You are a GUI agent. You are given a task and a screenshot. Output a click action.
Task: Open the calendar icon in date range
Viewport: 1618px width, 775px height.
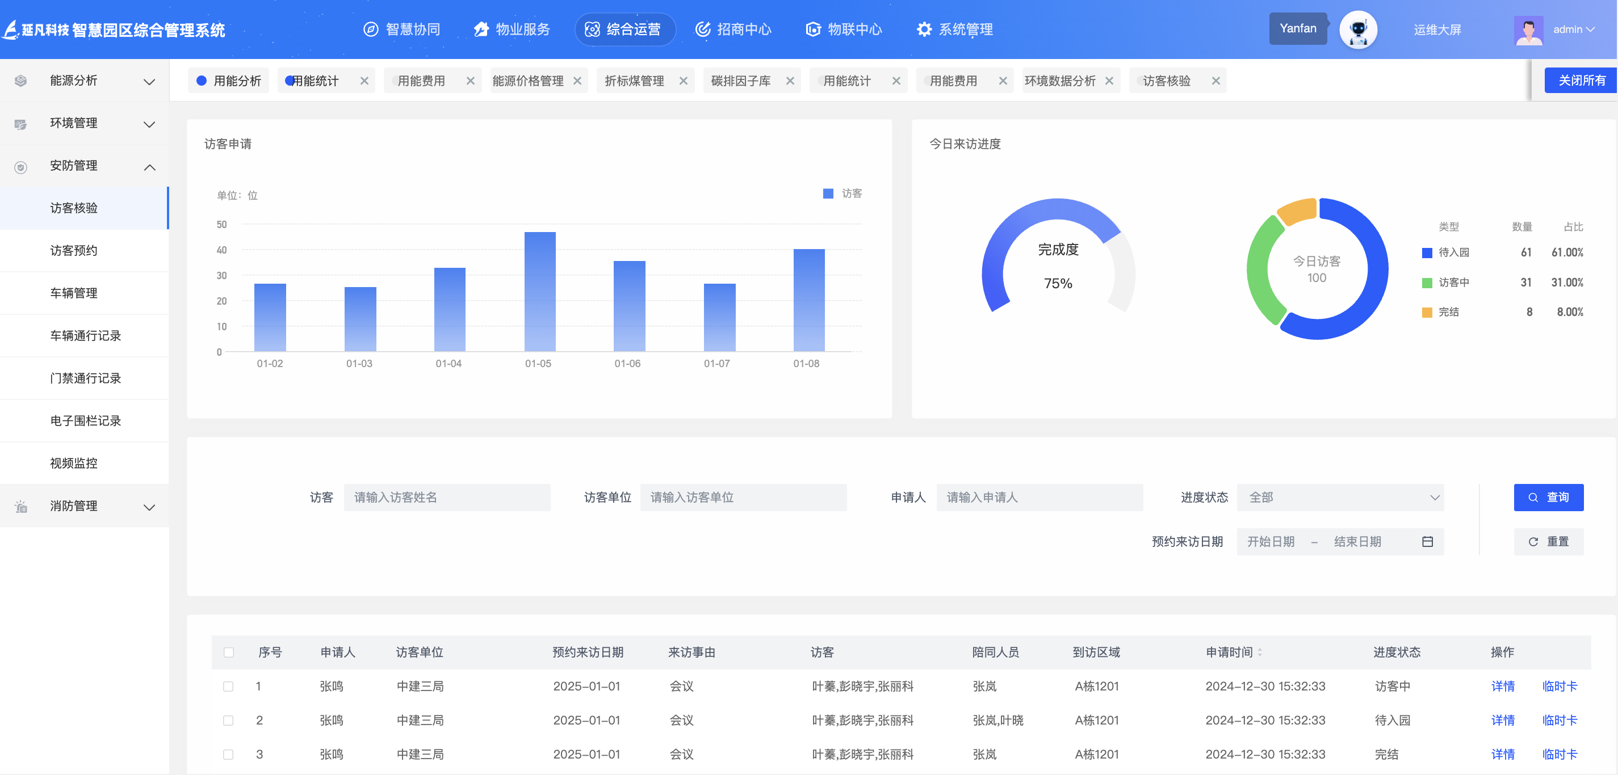coord(1427,542)
